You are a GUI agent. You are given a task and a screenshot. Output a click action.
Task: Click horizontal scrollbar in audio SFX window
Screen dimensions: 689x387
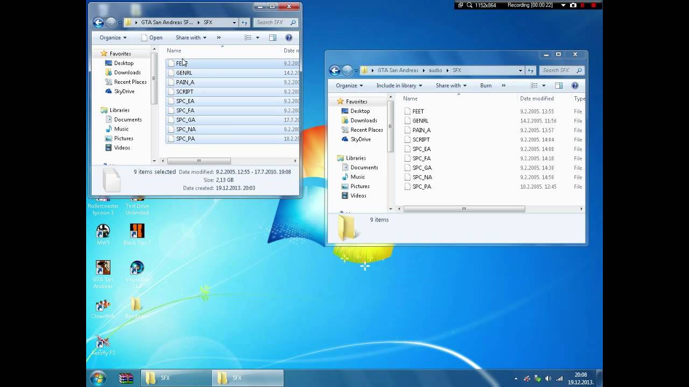[x=464, y=209]
